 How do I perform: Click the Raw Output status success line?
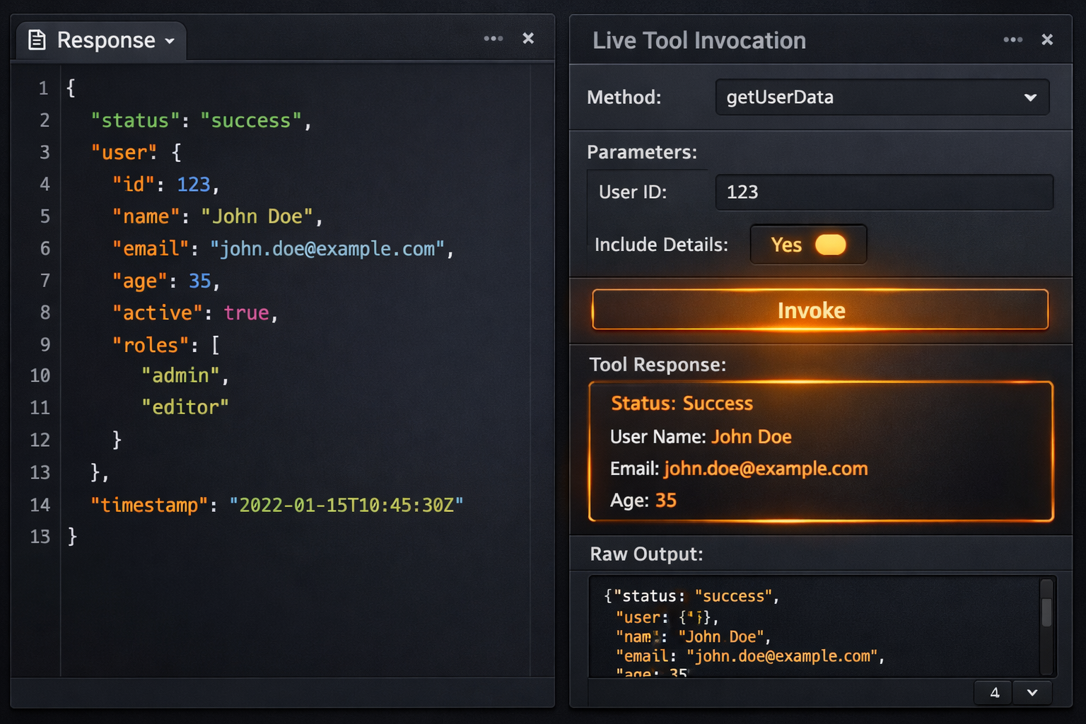click(x=691, y=596)
